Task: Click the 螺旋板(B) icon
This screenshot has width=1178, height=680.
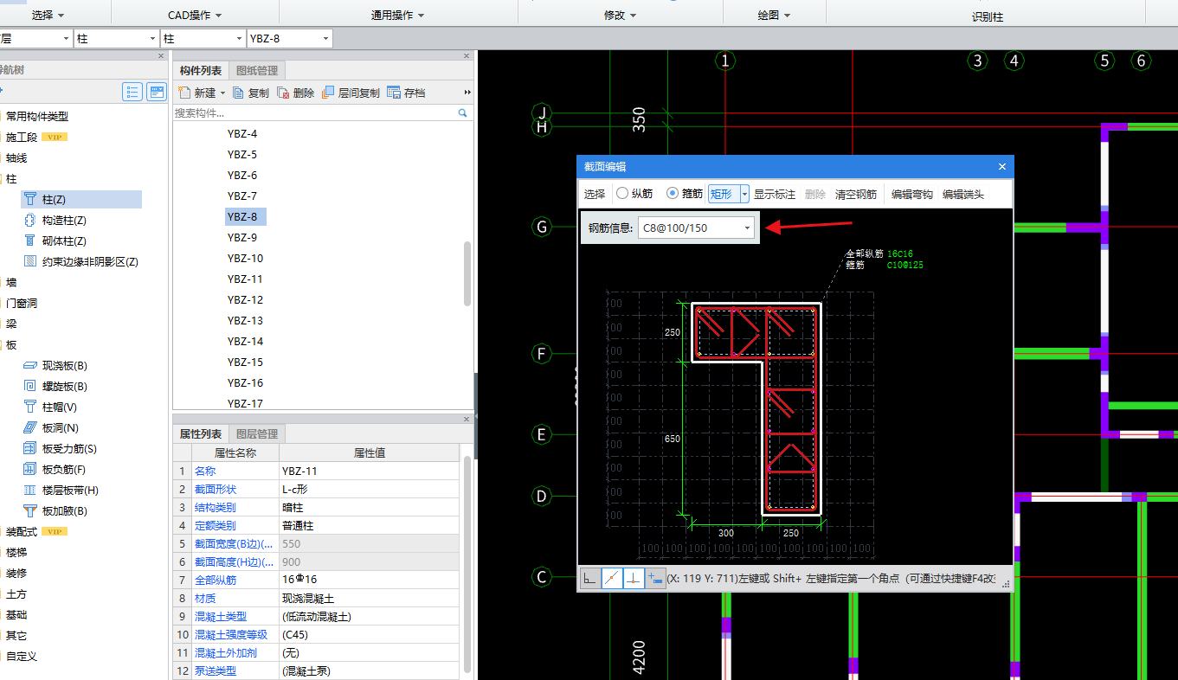Action: [x=30, y=387]
